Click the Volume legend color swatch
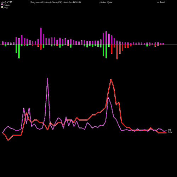The image size is (177, 177). [2, 5]
